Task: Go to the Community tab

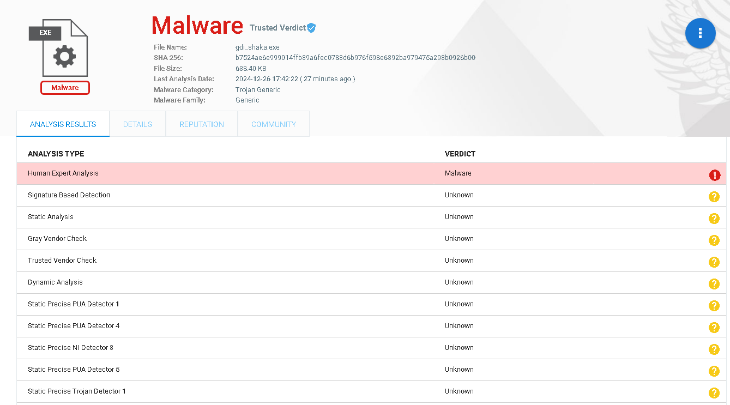Action: (x=274, y=124)
